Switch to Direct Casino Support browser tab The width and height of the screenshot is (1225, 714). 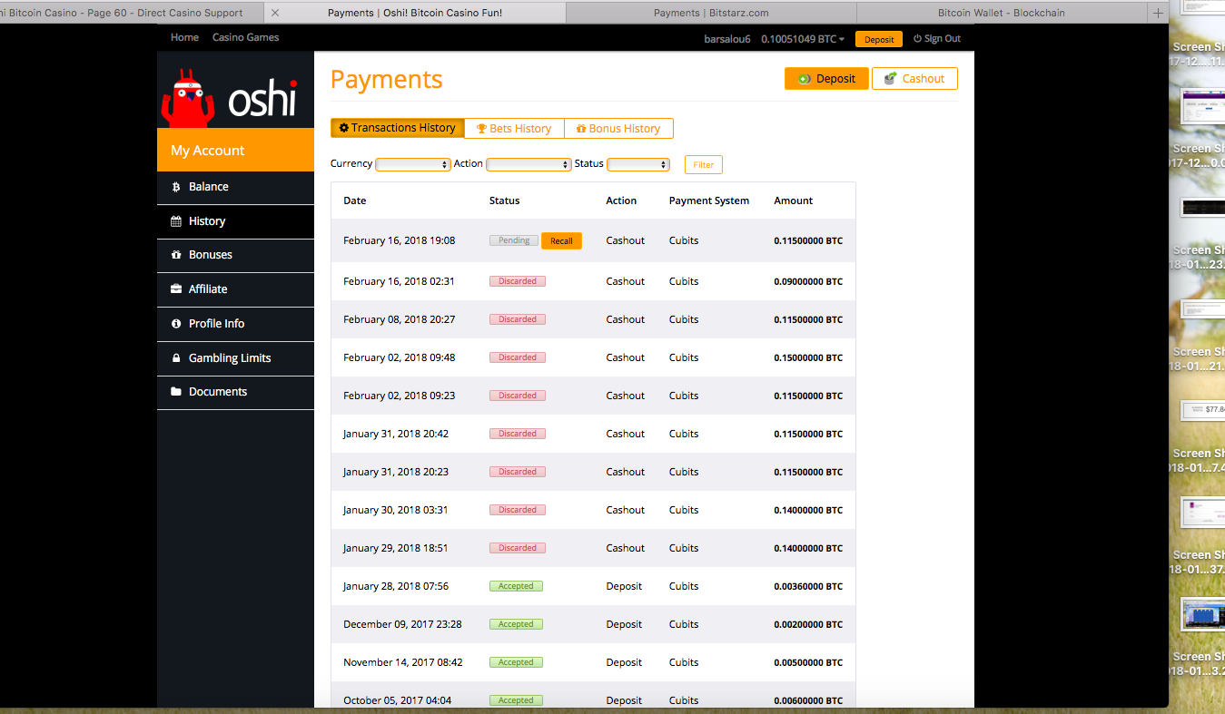pyautogui.click(x=132, y=13)
